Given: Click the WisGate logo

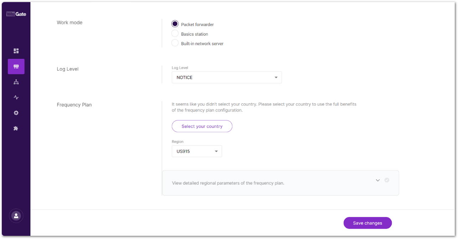Looking at the screenshot, I should pos(16,14).
